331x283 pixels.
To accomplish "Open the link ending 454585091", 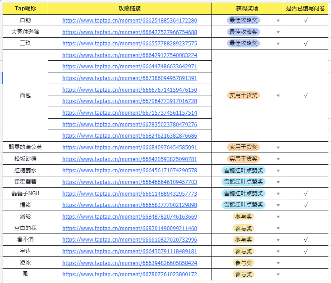I will click(x=129, y=147).
